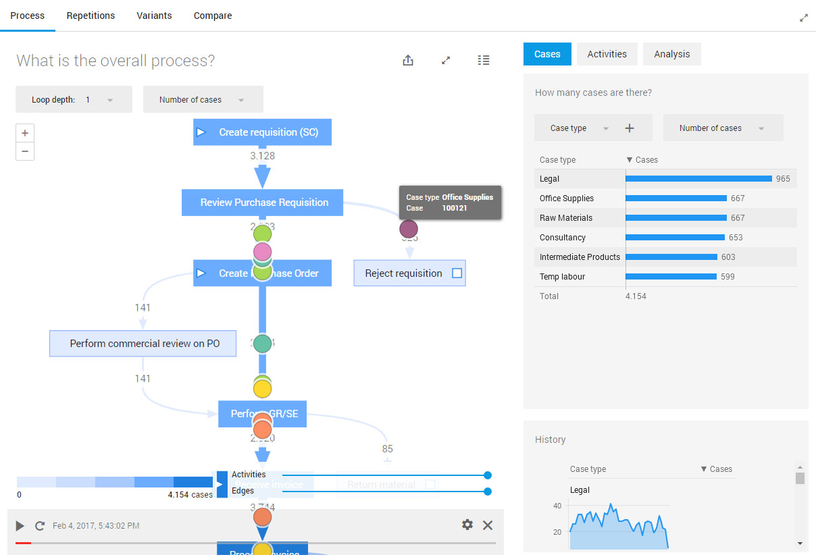This screenshot has height=557, width=816.
Task: Sort the History table by Cases
Action: [717, 469]
